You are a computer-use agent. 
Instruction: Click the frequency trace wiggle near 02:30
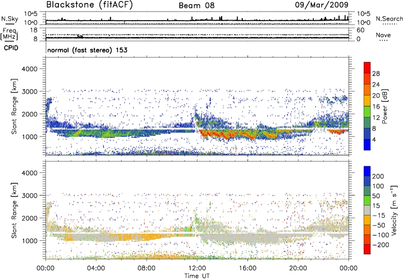[80, 36]
